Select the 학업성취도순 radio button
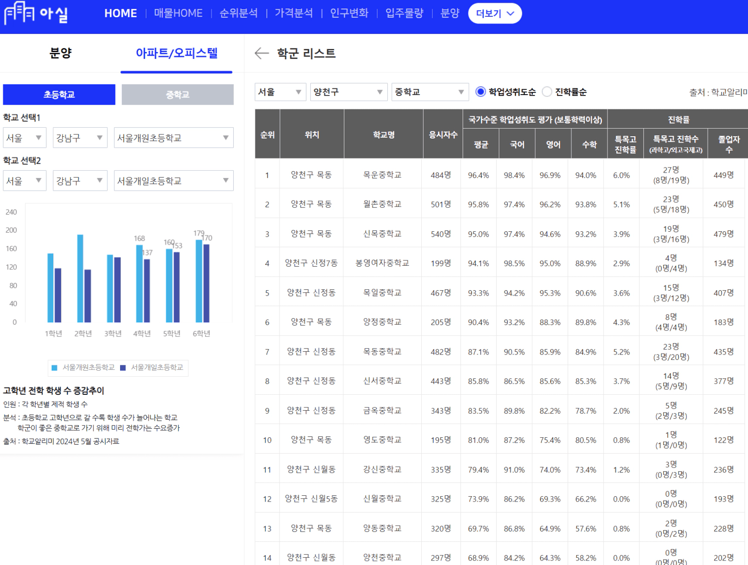The height and width of the screenshot is (565, 748). click(x=481, y=92)
